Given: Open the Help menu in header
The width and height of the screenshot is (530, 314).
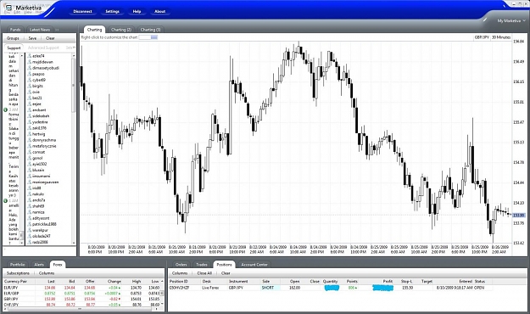Looking at the screenshot, I should coord(137,12).
